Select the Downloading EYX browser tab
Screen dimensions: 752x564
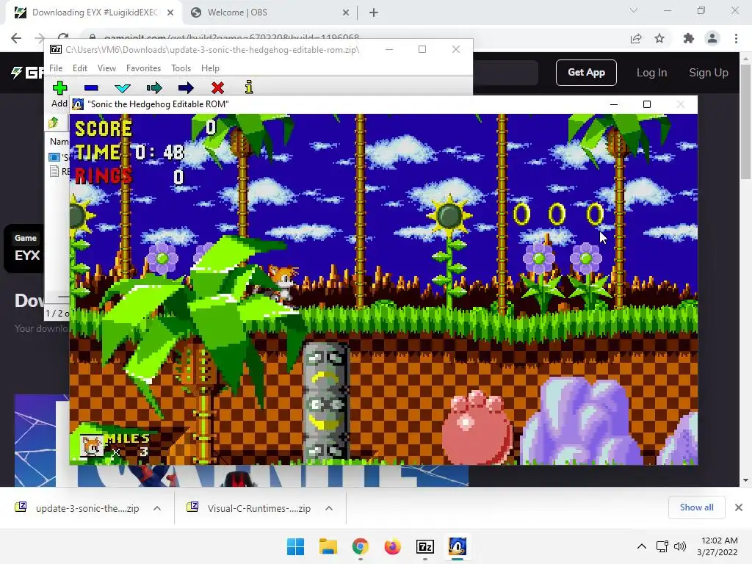[x=95, y=12]
